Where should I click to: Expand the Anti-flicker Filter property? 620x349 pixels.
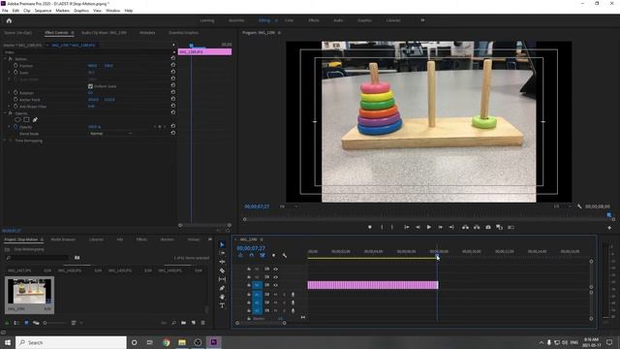(9, 107)
